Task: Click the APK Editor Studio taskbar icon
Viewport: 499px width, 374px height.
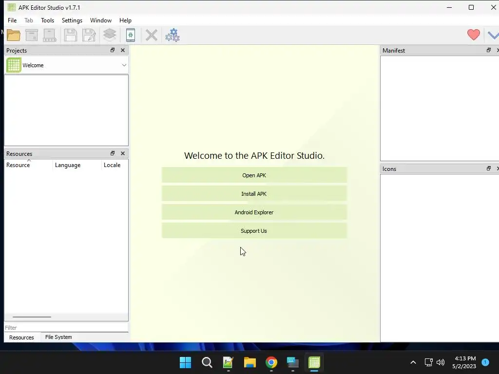Action: (314, 362)
